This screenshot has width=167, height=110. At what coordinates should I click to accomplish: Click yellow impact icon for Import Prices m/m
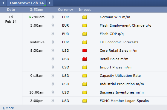click(x=85, y=67)
